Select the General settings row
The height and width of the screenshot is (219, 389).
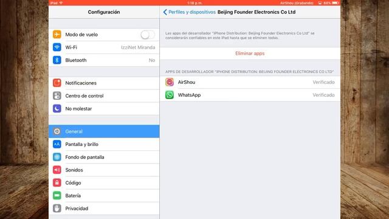click(x=104, y=131)
